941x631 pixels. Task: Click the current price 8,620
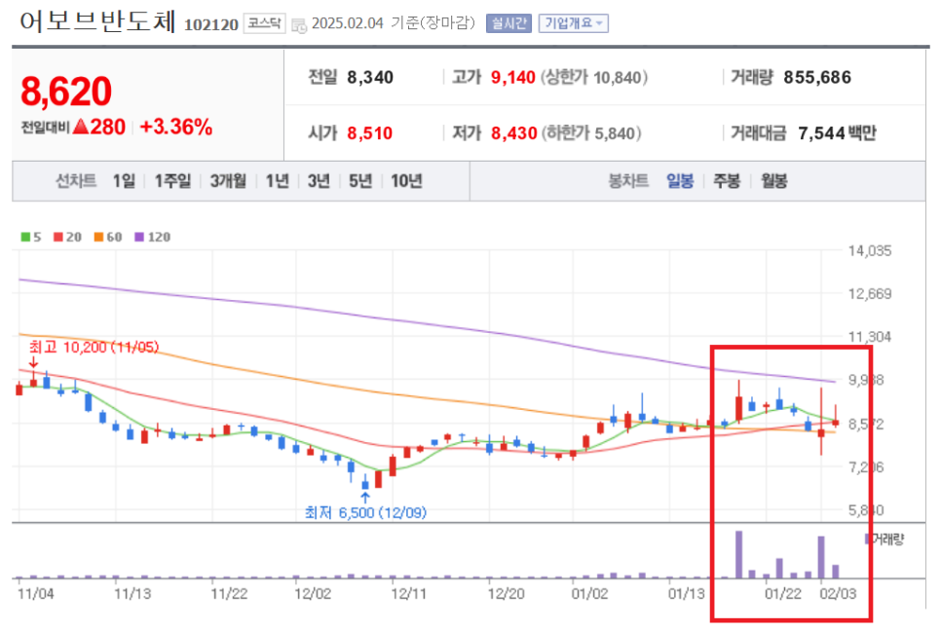tap(66, 92)
